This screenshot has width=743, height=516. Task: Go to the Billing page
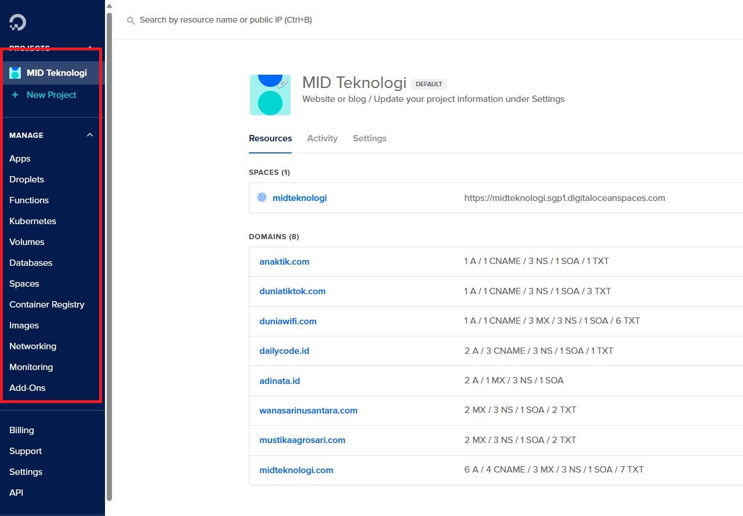click(x=21, y=430)
